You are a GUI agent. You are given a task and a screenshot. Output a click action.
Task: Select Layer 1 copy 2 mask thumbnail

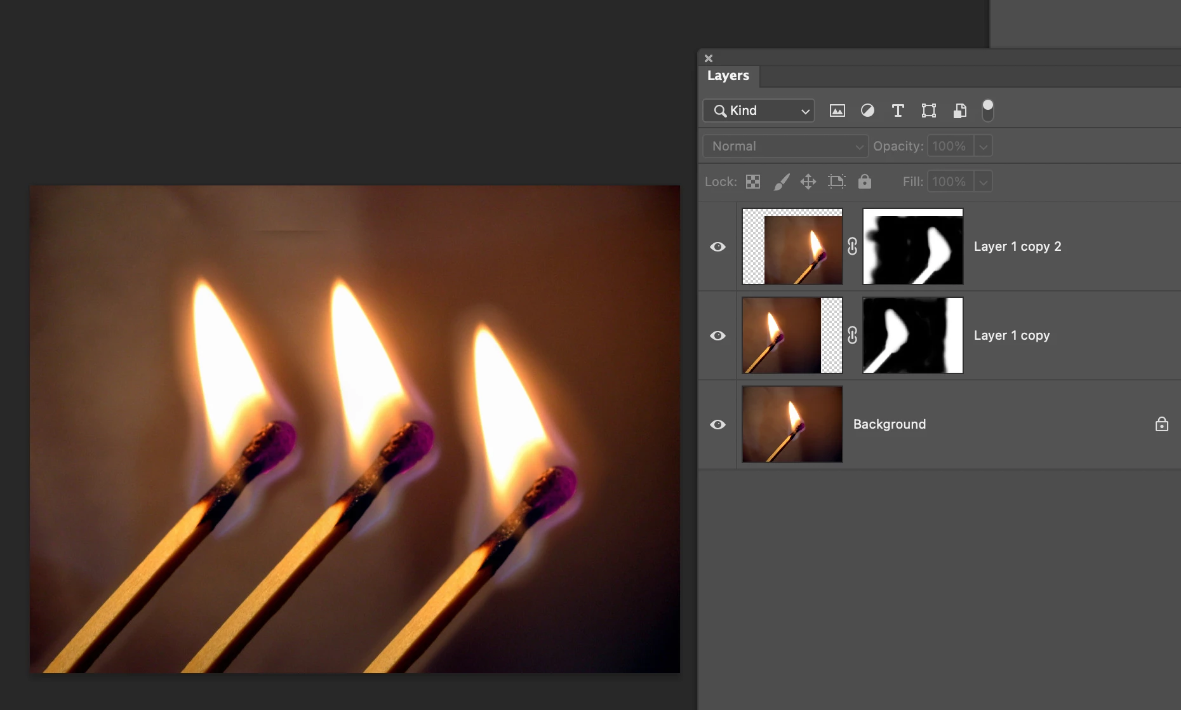click(913, 246)
